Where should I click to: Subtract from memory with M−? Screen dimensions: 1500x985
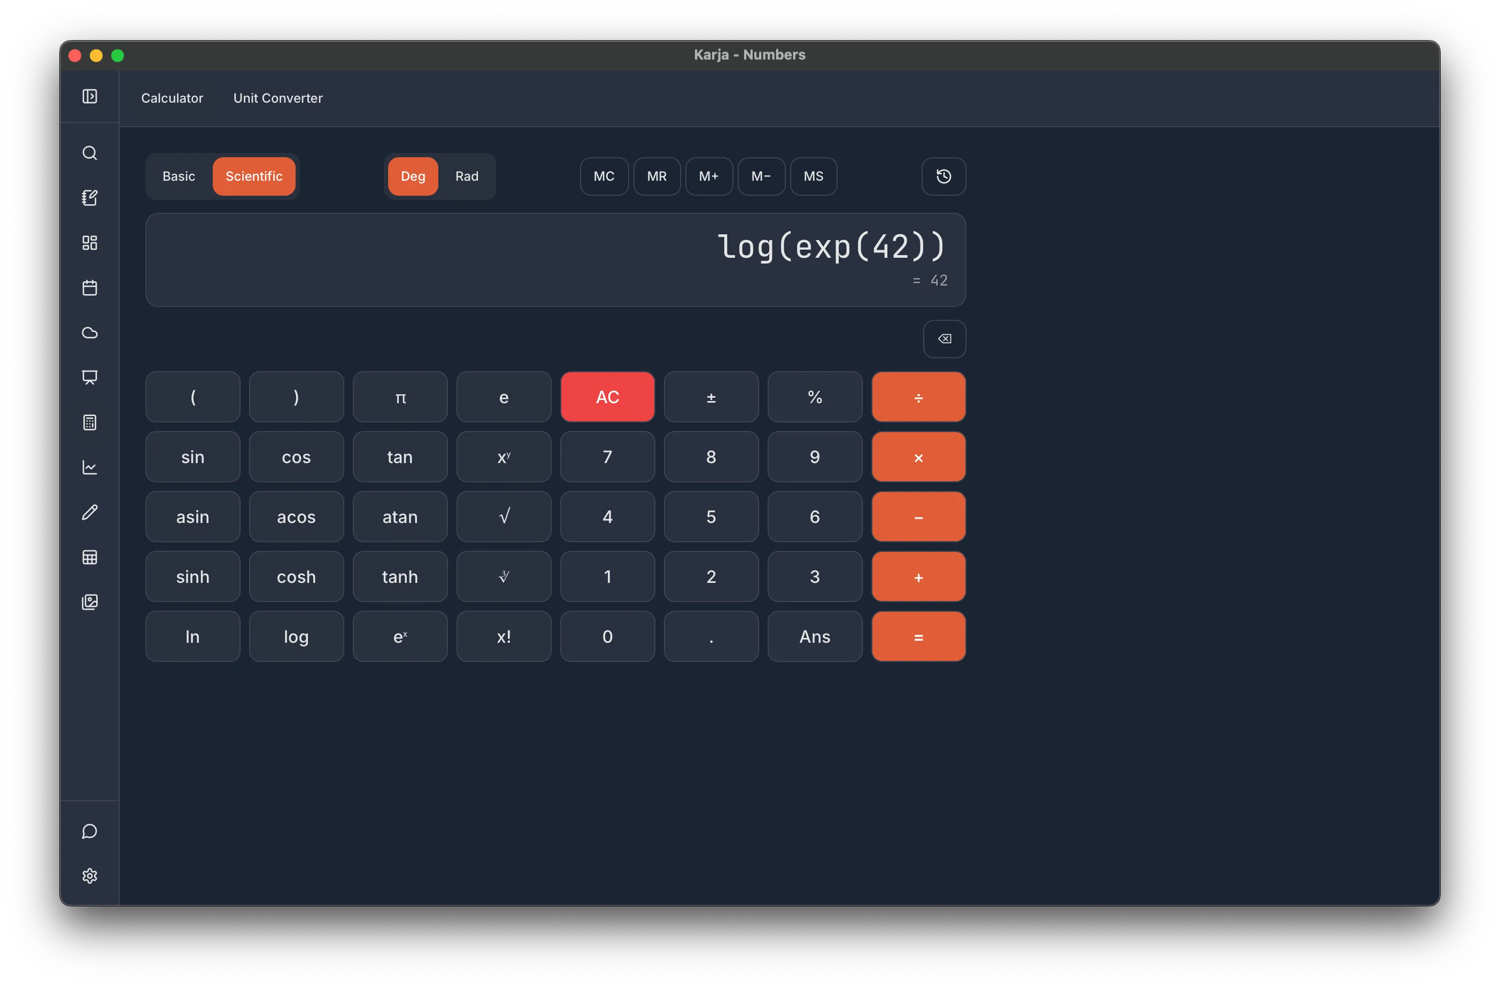[x=761, y=176]
